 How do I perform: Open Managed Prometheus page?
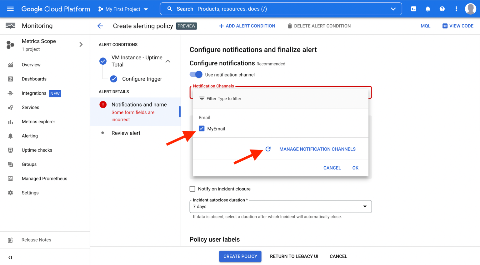44,179
